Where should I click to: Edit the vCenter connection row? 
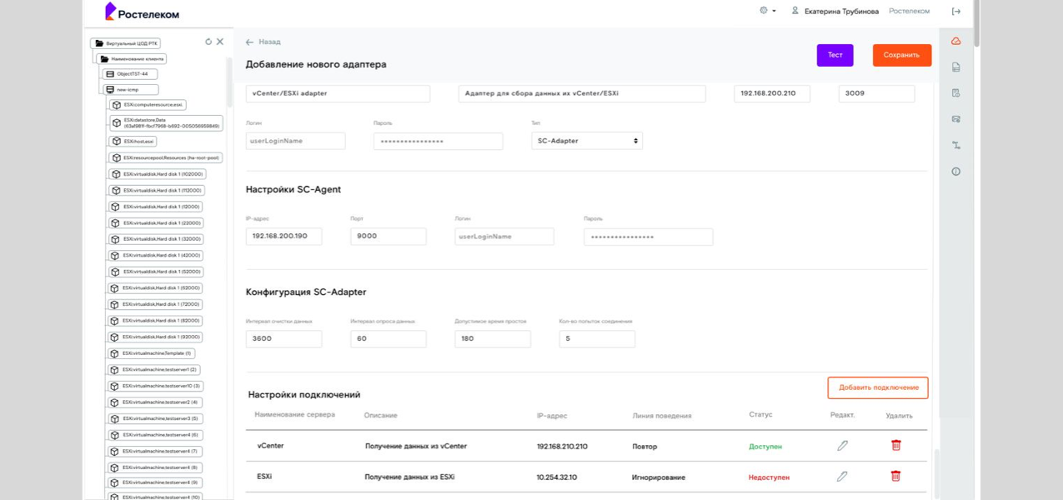click(842, 446)
